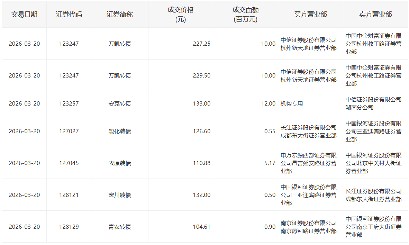This screenshot has height=245, width=409.
Task: Click the 青农转债 security name
Action: point(120,227)
